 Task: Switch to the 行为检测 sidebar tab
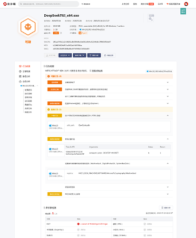pos(25,66)
